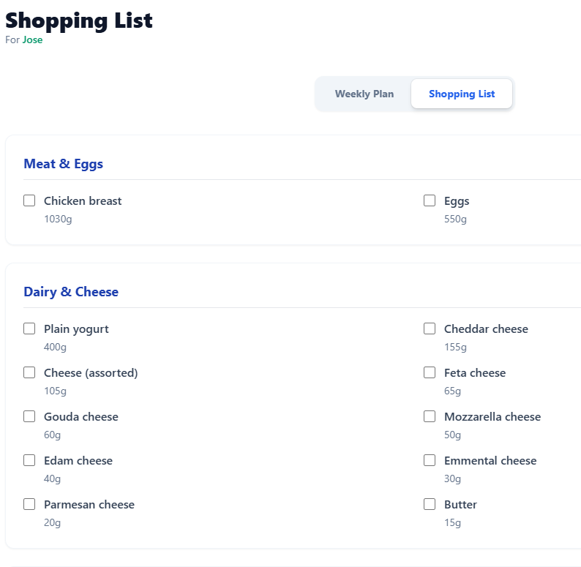
Task: Click the Chicken breast item label
Action: [83, 201]
